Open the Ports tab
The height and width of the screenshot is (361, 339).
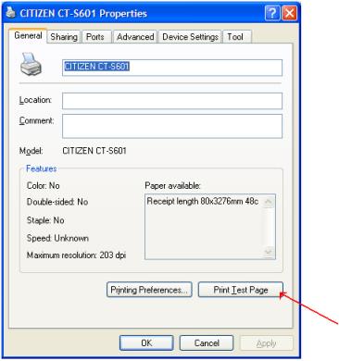(x=95, y=37)
